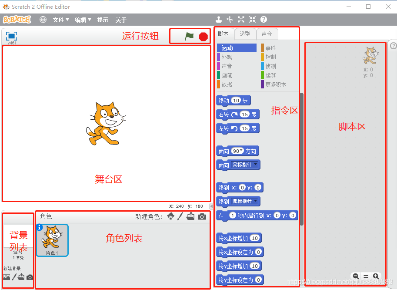Viewport: 397px width, 290px height.
Task: Click the block help question-mark tool
Action: tap(264, 20)
